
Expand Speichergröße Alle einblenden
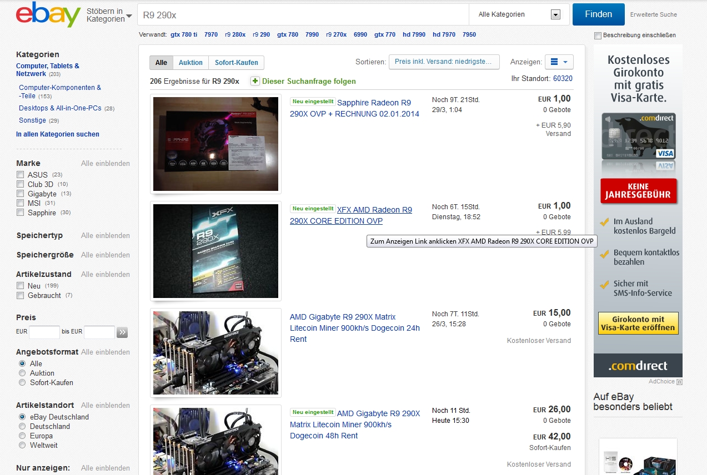pyautogui.click(x=106, y=255)
